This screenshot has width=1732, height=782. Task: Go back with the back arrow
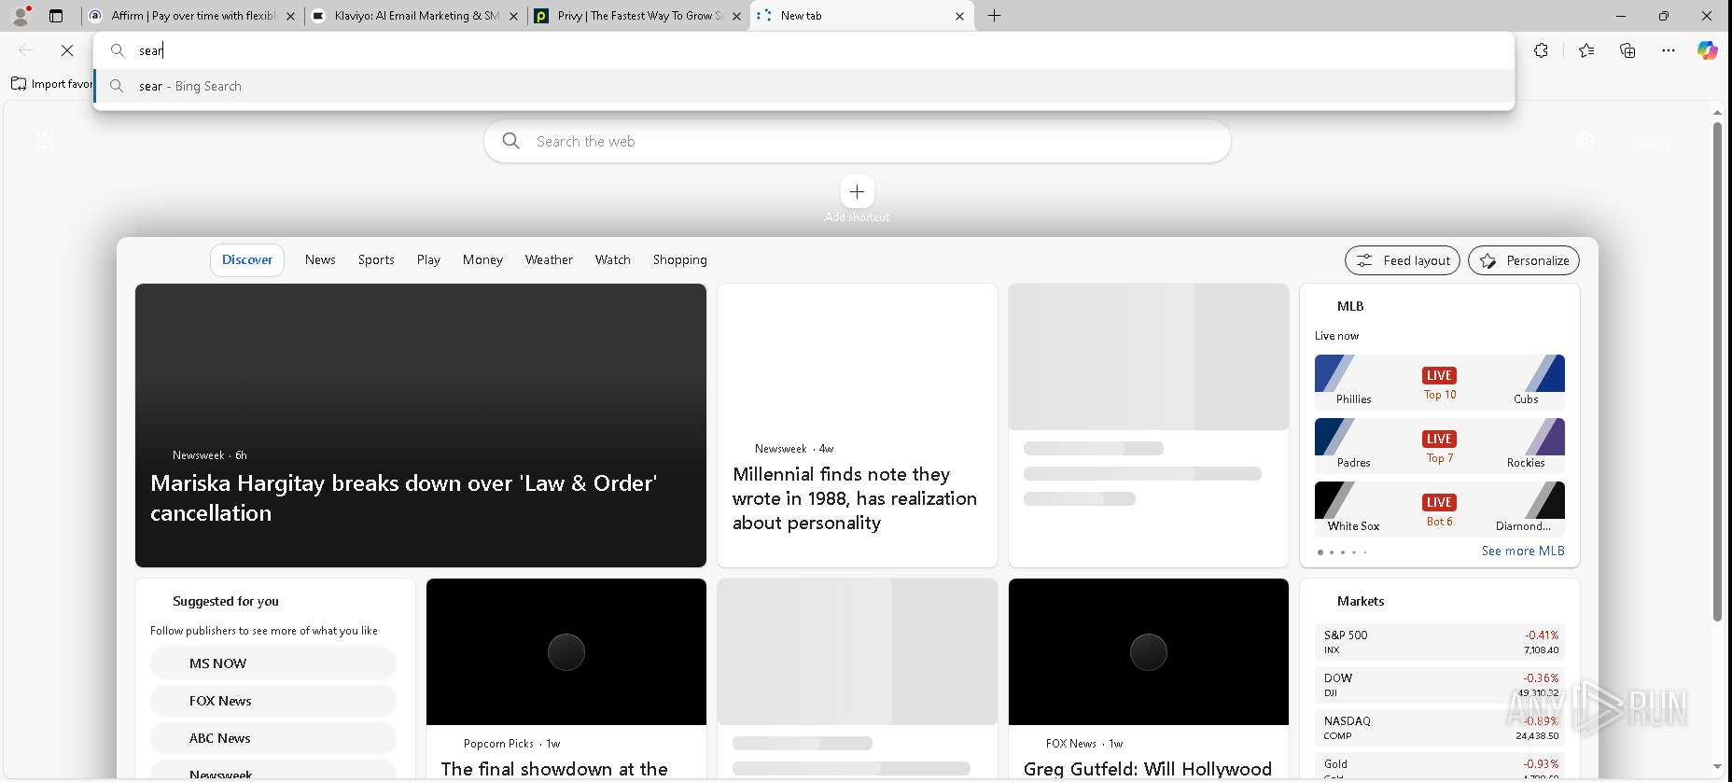tap(26, 50)
